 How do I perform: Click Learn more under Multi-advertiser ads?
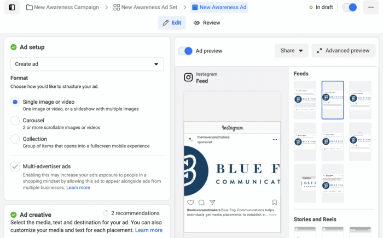click(78, 188)
